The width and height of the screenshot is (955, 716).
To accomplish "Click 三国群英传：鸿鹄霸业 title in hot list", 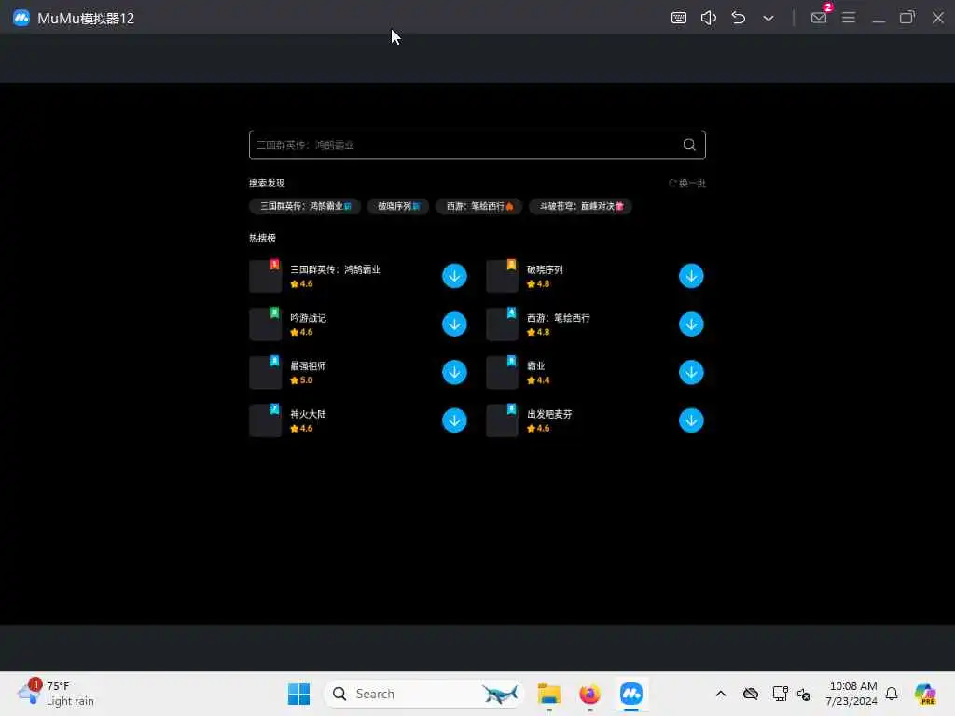I will (335, 269).
